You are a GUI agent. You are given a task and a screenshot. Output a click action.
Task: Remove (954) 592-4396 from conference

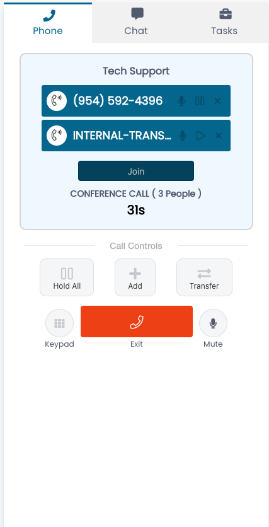(217, 101)
